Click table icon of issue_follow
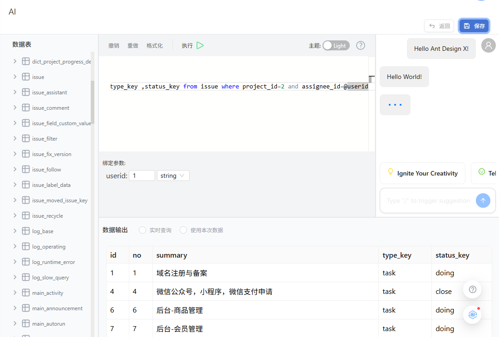 (x=26, y=169)
